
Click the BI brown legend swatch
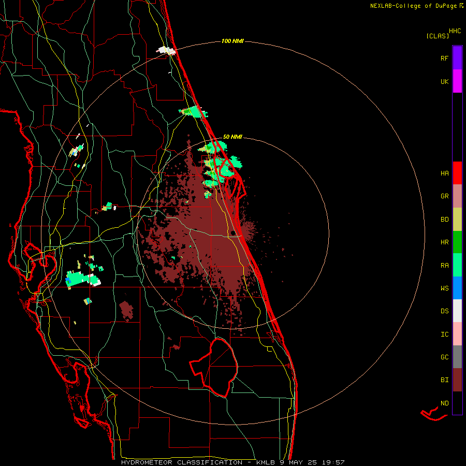tap(457, 380)
